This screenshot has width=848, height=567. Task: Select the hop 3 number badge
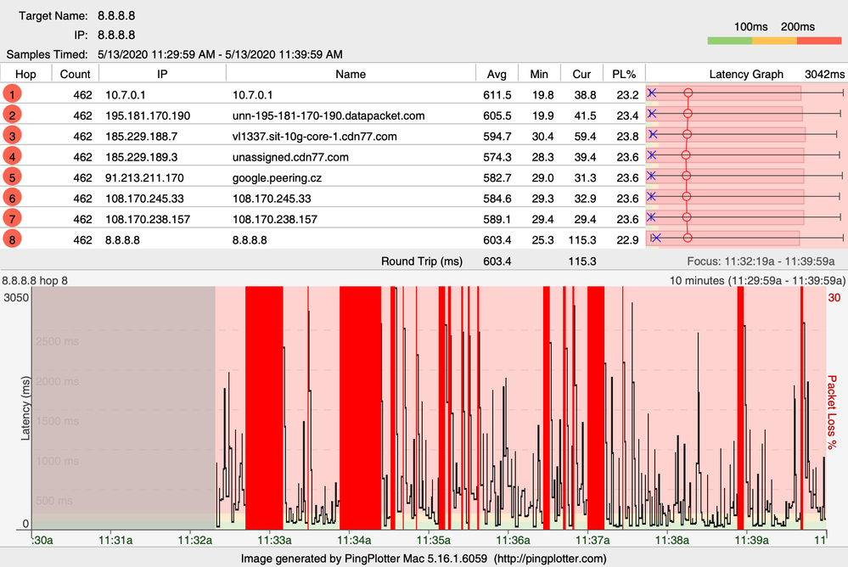click(x=12, y=136)
